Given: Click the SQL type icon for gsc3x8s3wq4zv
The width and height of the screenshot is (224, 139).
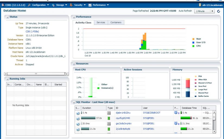Looking at the screenshot, I should pyautogui.click(x=109, y=124).
